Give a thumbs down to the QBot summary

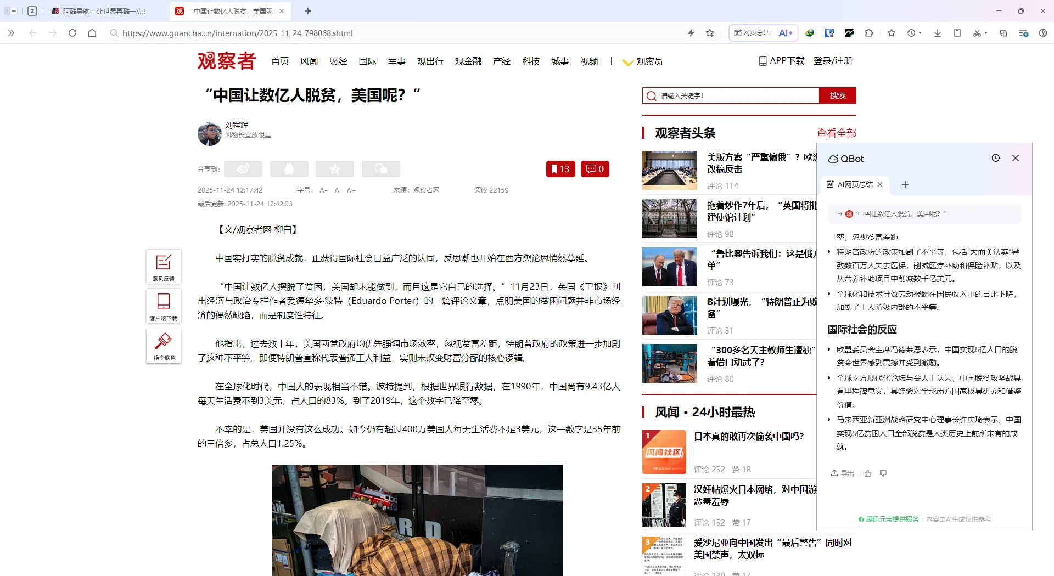pos(883,473)
